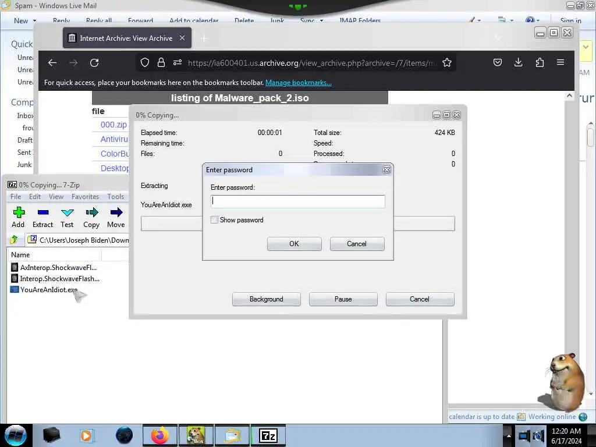Open the Pocket save icon
This screenshot has width=596, height=447.
[x=498, y=62]
